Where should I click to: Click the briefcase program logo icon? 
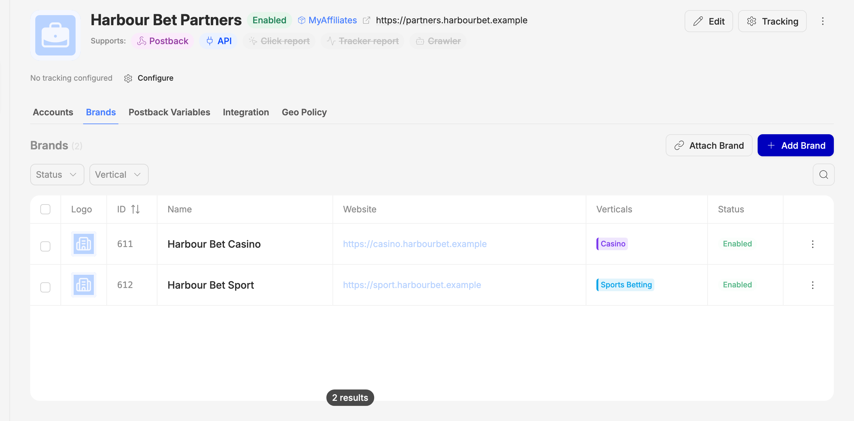click(x=55, y=35)
